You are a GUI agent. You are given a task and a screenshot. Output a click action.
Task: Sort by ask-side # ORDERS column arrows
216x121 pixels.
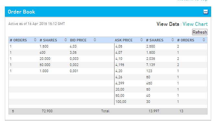(204, 40)
